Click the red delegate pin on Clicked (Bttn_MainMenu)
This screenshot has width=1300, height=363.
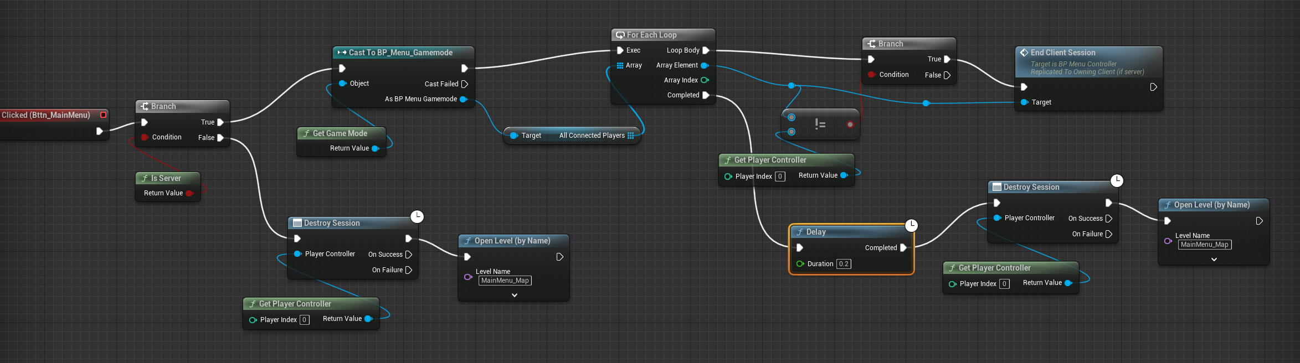coord(103,115)
